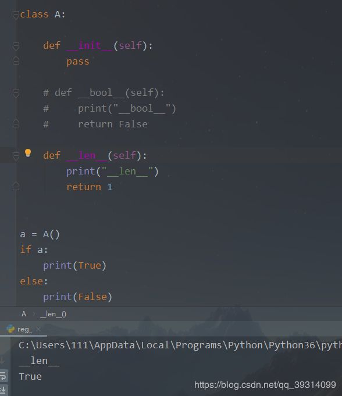Click the yellow lightbulb intention icon
The width and height of the screenshot is (342, 396).
click(x=28, y=153)
